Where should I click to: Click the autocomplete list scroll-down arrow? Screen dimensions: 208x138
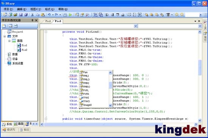(x=110, y=105)
